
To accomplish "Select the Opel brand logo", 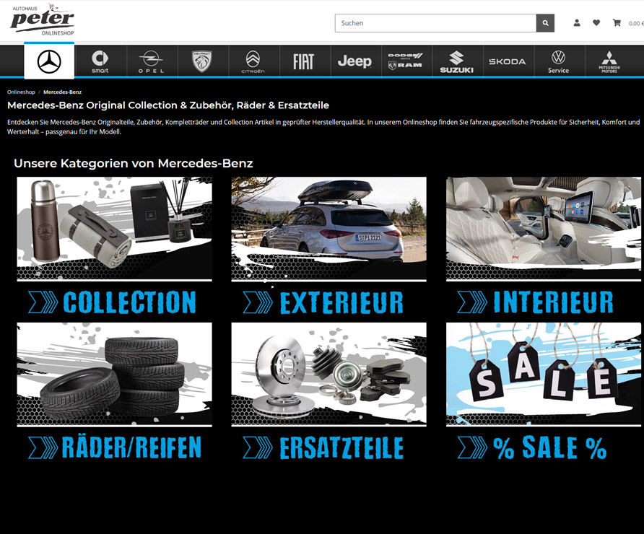I will click(x=151, y=62).
